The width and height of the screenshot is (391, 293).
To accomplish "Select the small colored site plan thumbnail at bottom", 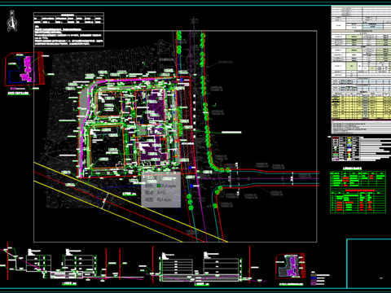I will coord(290,266).
